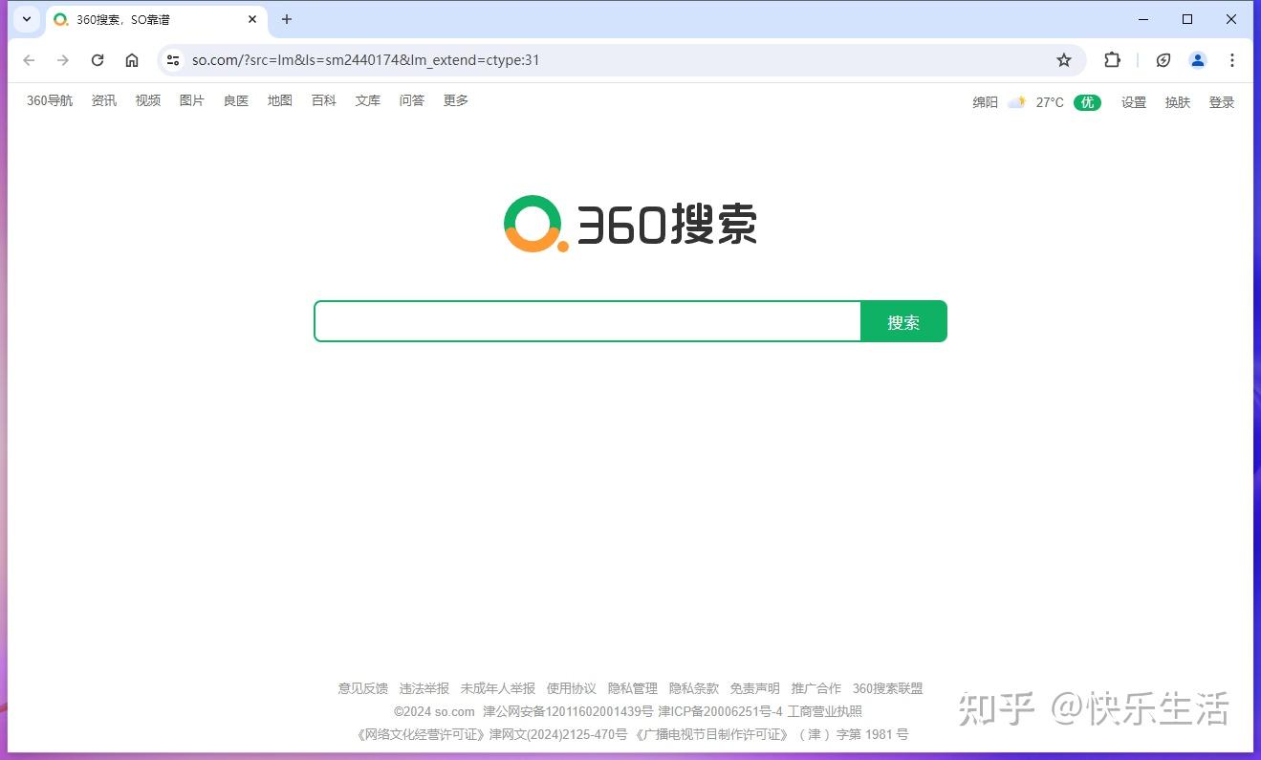This screenshot has height=760, width=1261.
Task: Click 登录 to sign in
Action: (x=1222, y=102)
